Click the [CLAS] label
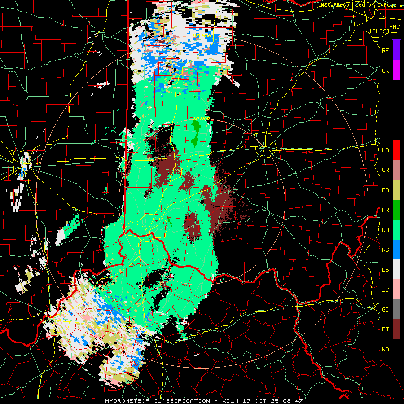Image resolution: width=404 pixels, height=404 pixels. click(379, 31)
